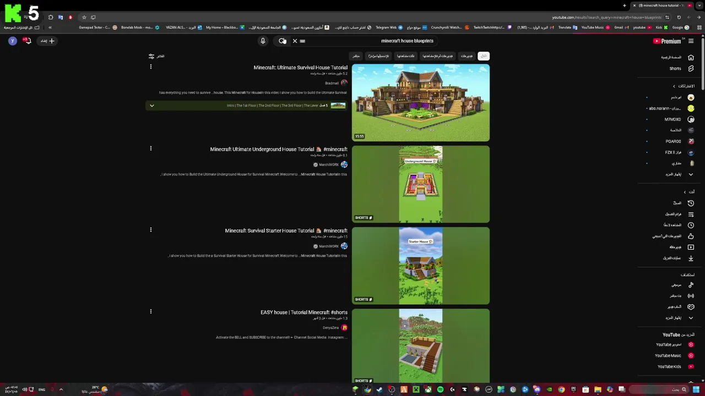Open the Home page in sidebar
705x396 pixels.
tap(677, 57)
